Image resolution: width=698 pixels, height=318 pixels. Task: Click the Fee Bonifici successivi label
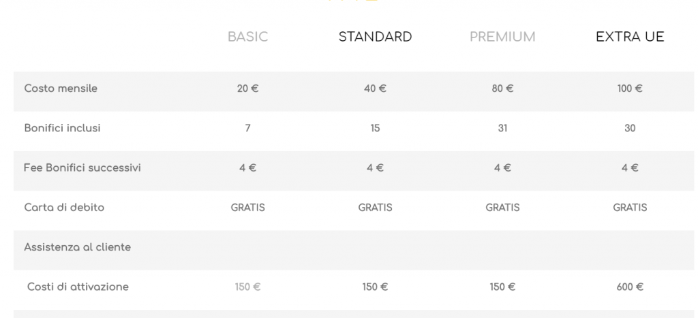point(82,168)
